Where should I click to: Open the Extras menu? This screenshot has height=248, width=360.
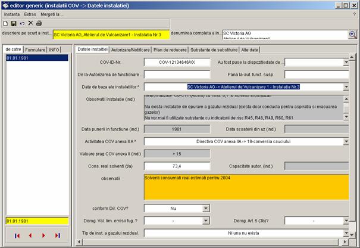point(30,13)
